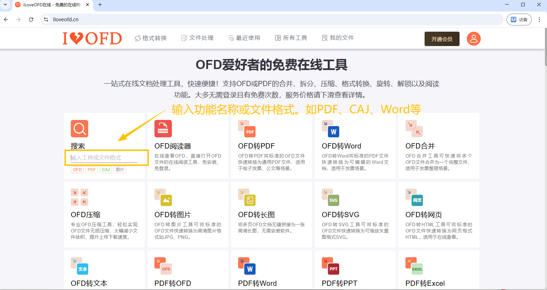Click the PDF转OFD icon
This screenshot has height=290, width=547.
pos(163,266)
